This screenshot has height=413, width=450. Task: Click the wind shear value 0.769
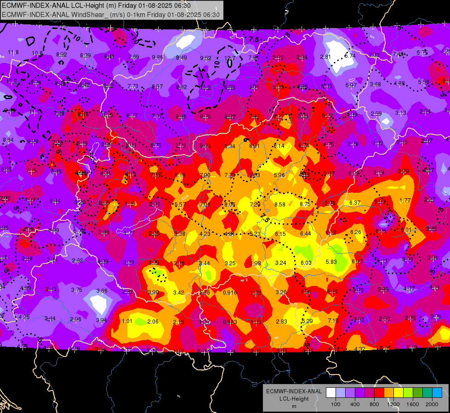[205, 352]
